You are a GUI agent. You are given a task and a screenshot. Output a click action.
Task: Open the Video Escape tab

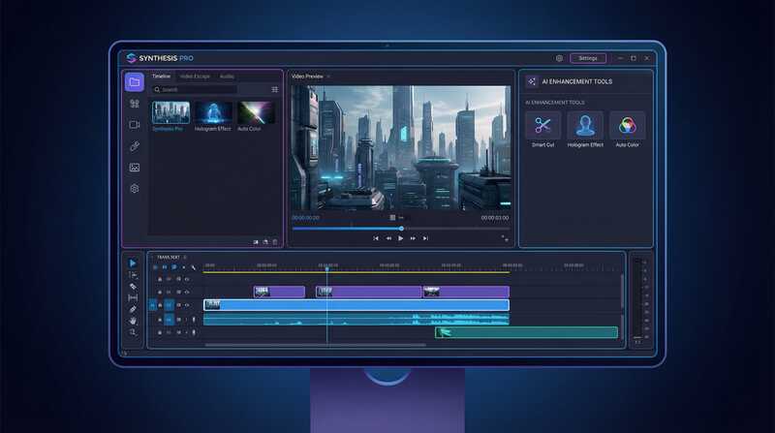click(x=195, y=76)
